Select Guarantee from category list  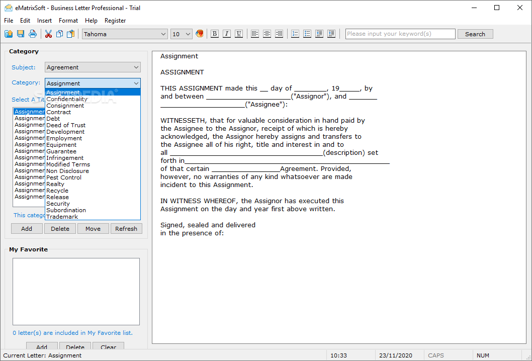tap(93, 151)
